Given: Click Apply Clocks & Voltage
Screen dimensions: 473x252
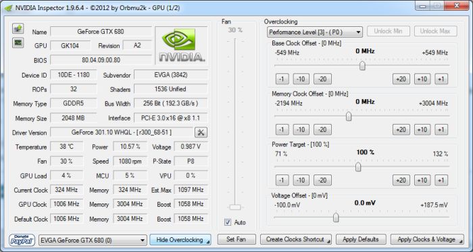Looking at the screenshot, I should [x=427, y=240].
